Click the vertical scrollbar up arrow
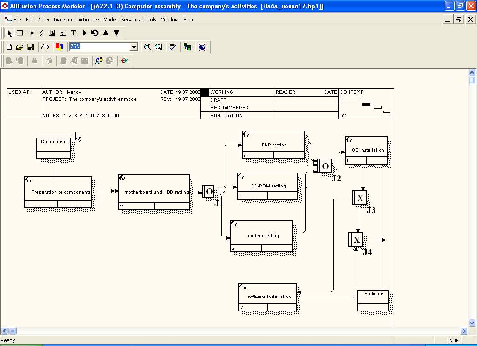The width and height of the screenshot is (477, 346). coord(472,72)
